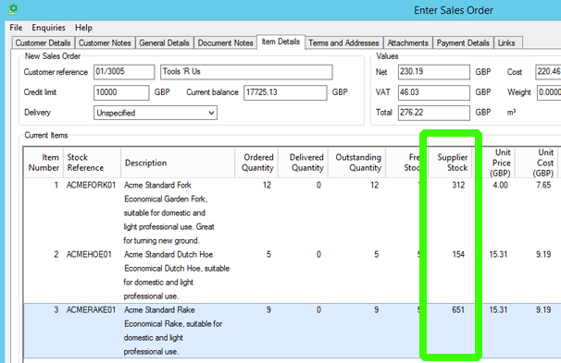Open the Terms and Addresses tab
The image size is (561, 363).
(x=343, y=42)
